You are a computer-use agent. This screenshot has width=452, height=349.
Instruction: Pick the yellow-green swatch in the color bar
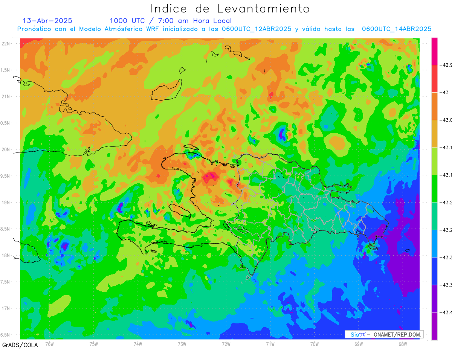[x=435, y=161]
